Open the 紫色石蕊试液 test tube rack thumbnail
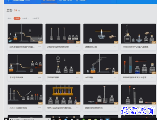This screenshot has height=120, width=157. [x=63, y=94]
